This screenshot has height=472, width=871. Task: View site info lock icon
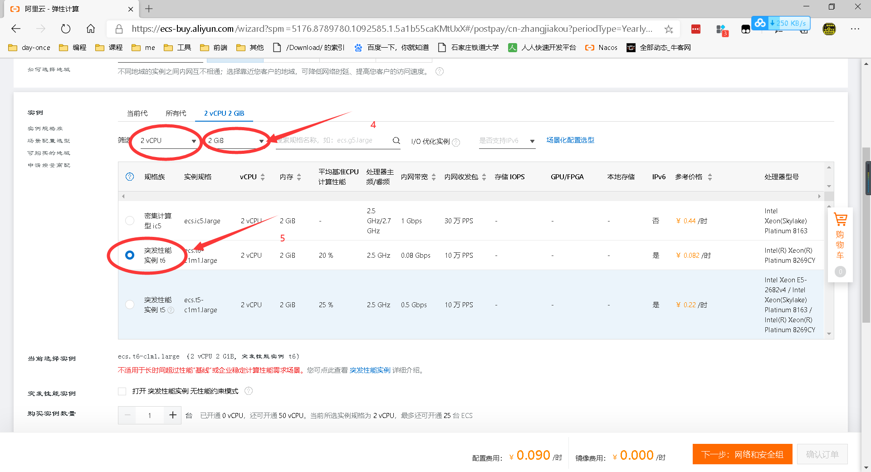click(119, 29)
